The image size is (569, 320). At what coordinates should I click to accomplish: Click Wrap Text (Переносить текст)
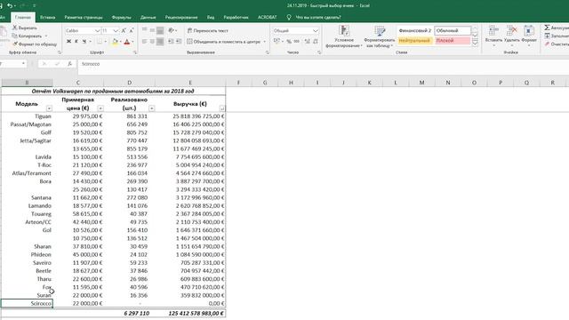click(x=207, y=31)
